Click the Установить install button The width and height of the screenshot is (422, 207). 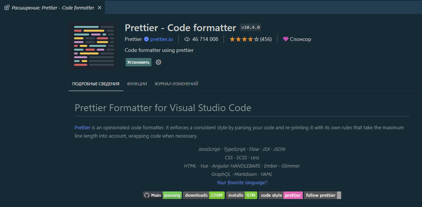pos(139,62)
